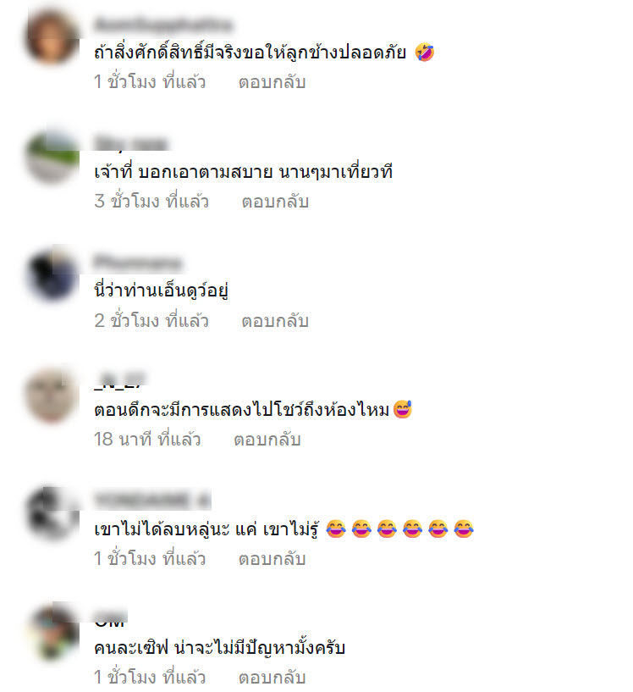This screenshot has width=633, height=692.
Task: Click the rolling laughing emoji in first comment
Action: (x=425, y=52)
